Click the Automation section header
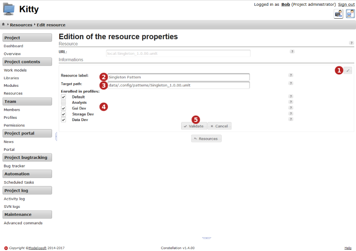This screenshot has height=251, width=356. [27, 174]
